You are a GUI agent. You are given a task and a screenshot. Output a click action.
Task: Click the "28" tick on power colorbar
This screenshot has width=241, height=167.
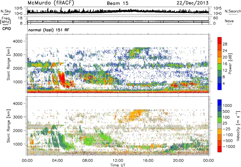coord(225,44)
